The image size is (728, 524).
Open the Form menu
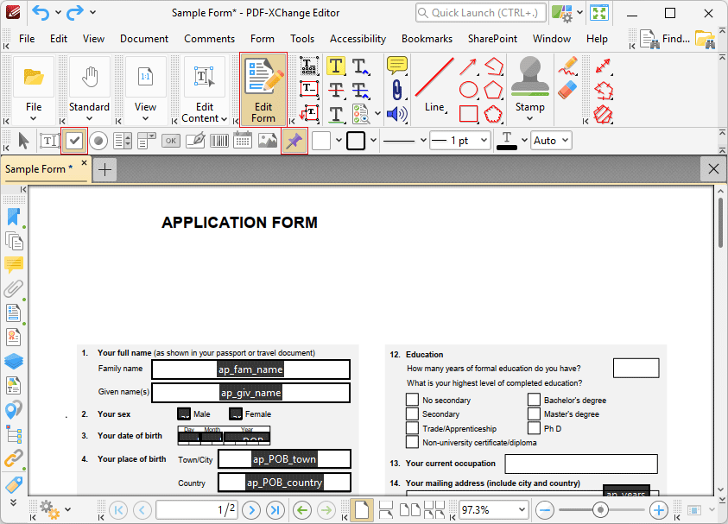(263, 39)
